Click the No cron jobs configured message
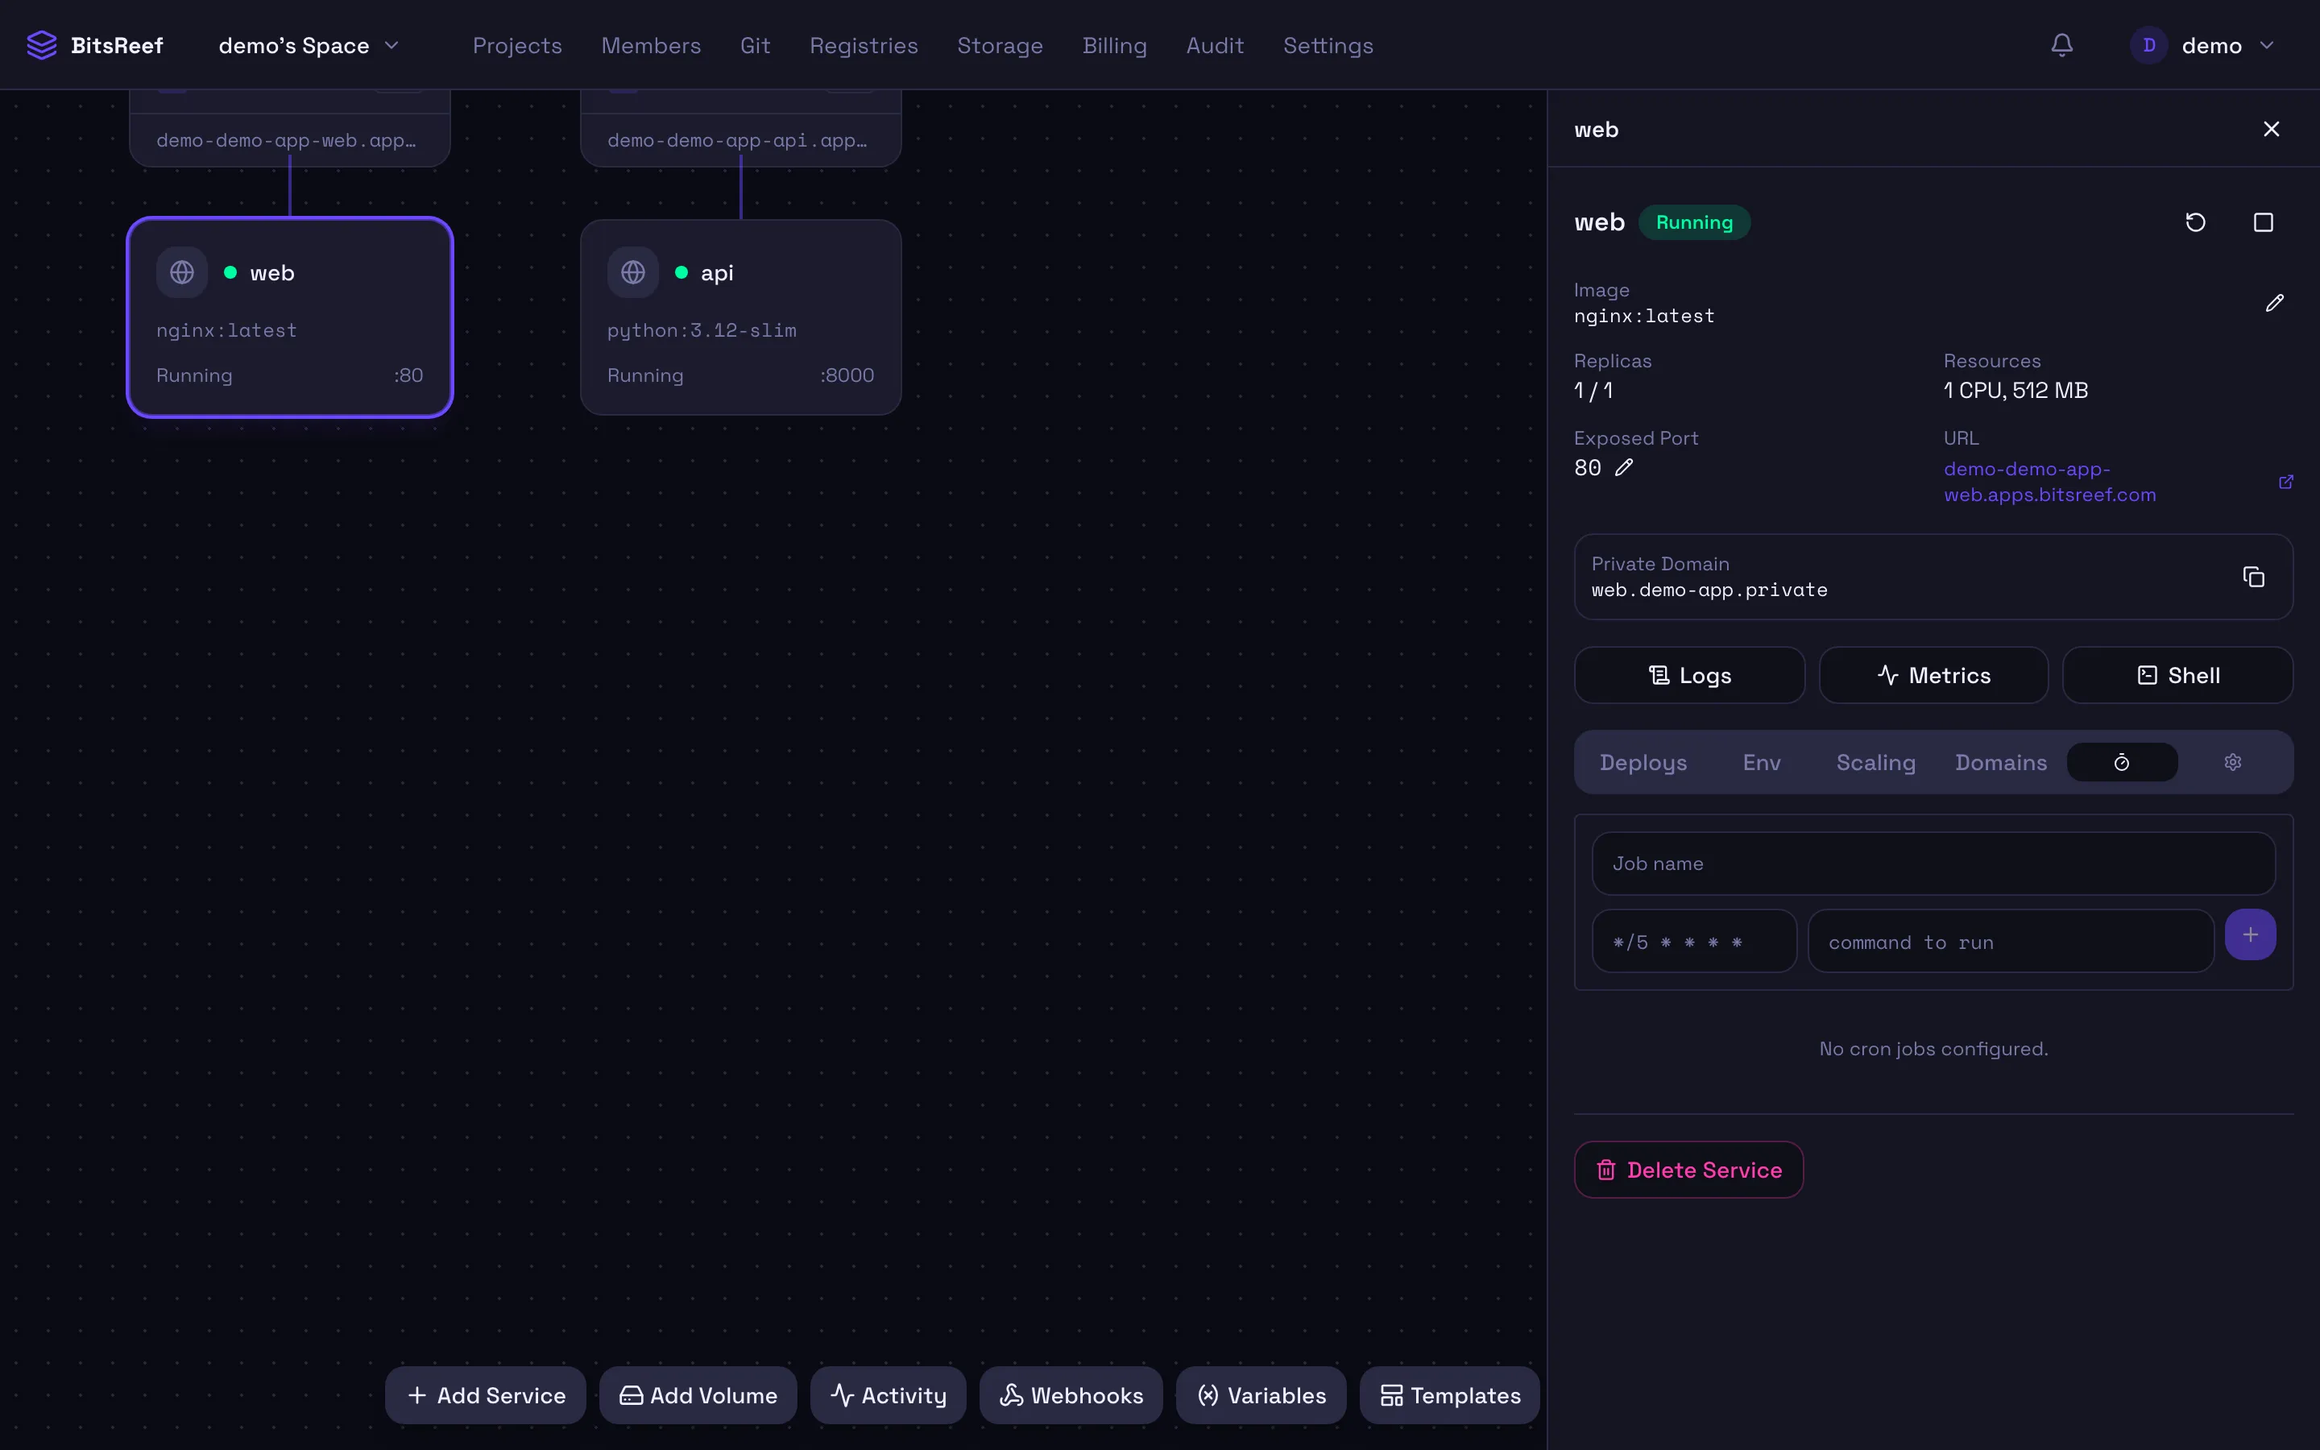The height and width of the screenshot is (1450, 2320). point(1933,1049)
